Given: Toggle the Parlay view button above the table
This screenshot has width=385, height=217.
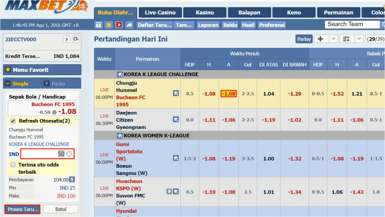Looking at the screenshot, I should click(304, 39).
